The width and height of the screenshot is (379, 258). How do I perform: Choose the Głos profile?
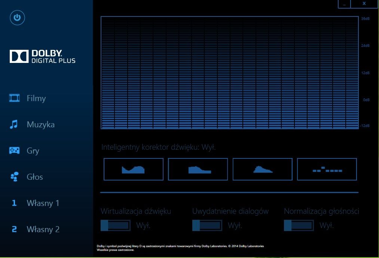point(35,177)
